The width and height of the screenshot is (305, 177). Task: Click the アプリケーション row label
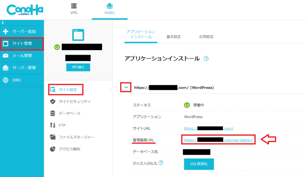(x=147, y=117)
